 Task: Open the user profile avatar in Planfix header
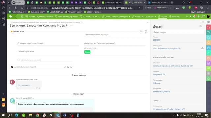click(x=208, y=17)
